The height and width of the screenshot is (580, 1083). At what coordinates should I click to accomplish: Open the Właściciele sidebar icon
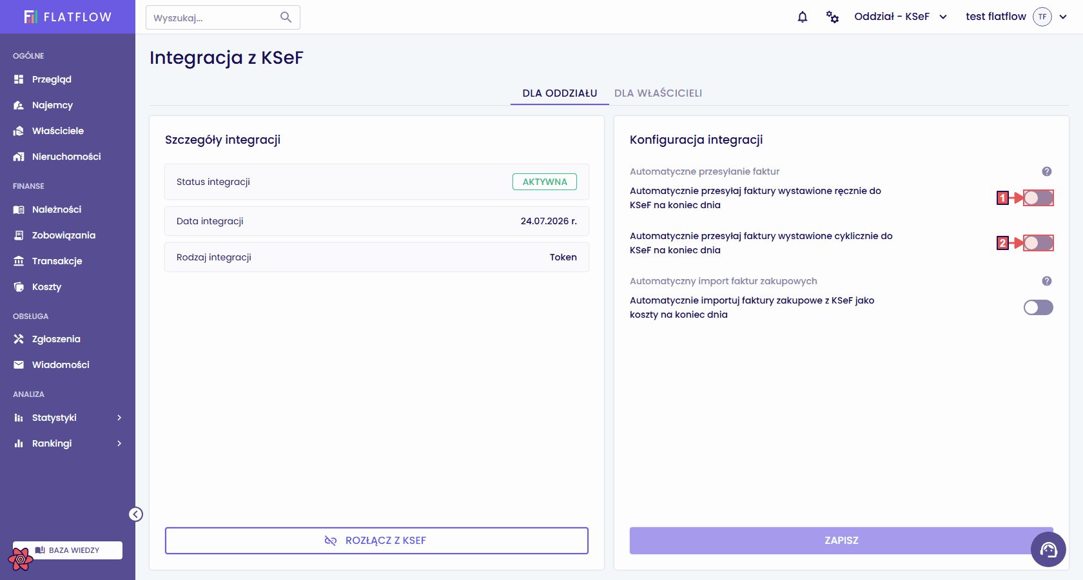(19, 131)
